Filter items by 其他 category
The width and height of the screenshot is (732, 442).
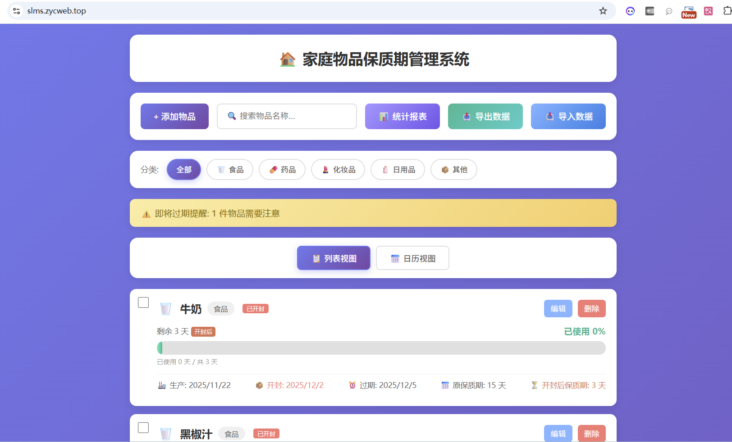(454, 170)
